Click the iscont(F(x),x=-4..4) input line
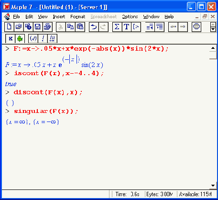This screenshot has width=218, height=200. pyautogui.click(x=59, y=73)
